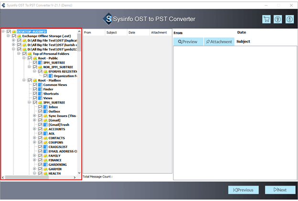Select the IPM_SUBTREE item under Root - Public
This screenshot has height=201, width=298.
tap(54, 63)
